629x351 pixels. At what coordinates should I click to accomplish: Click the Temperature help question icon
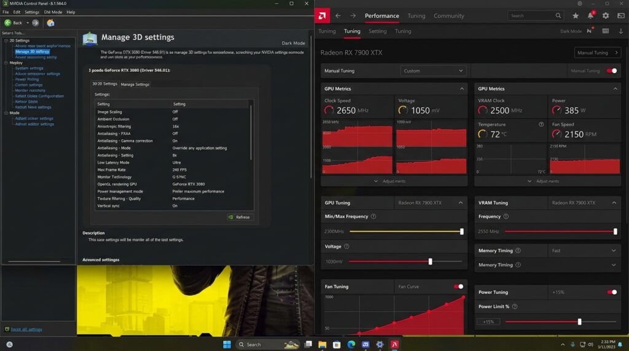[x=541, y=124]
